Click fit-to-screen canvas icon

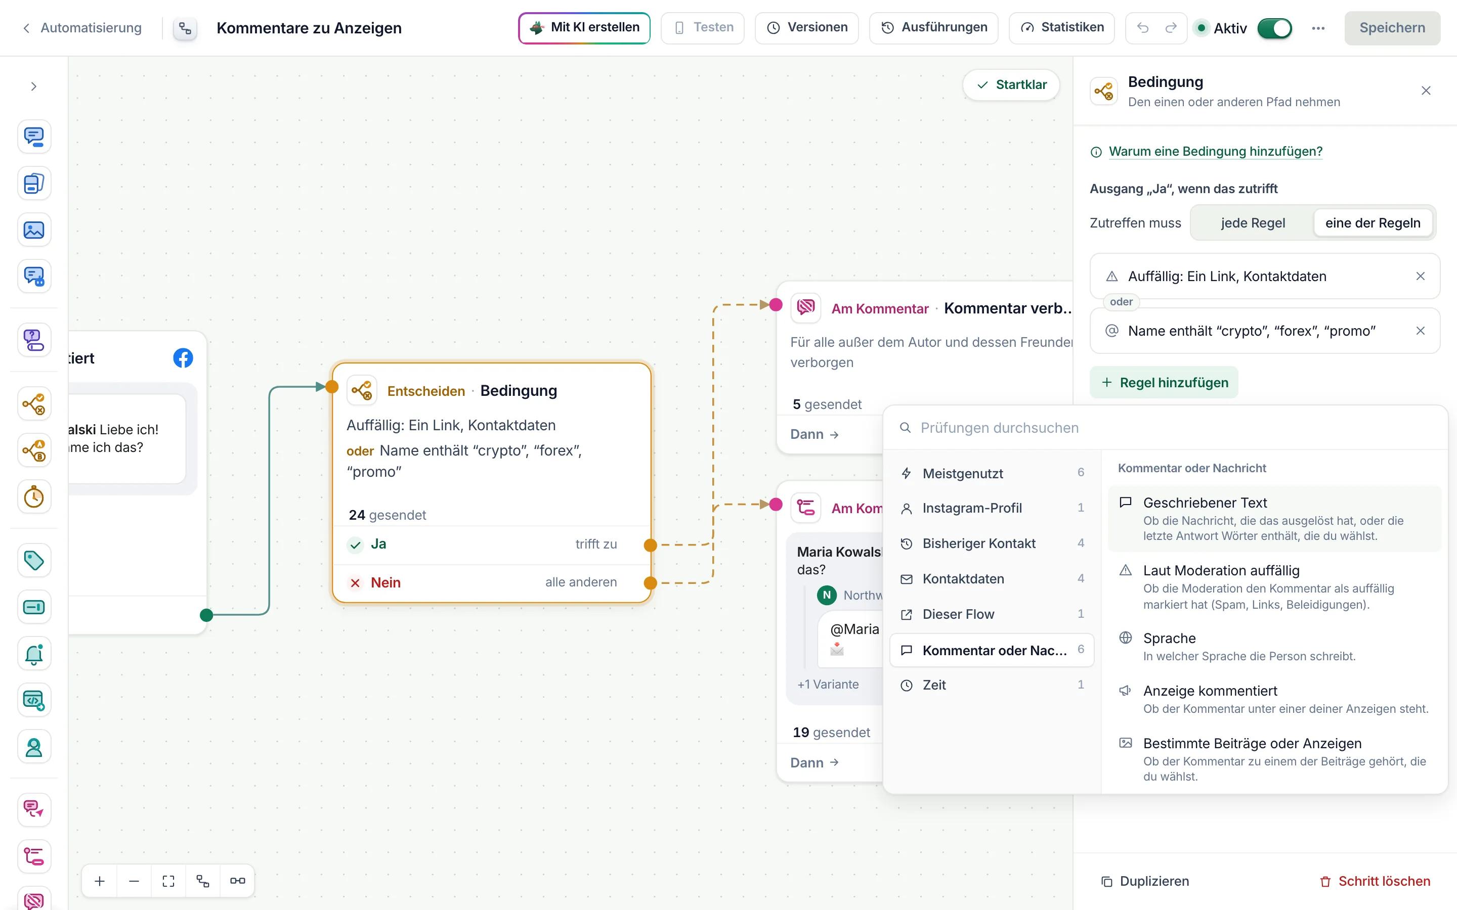pos(168,881)
